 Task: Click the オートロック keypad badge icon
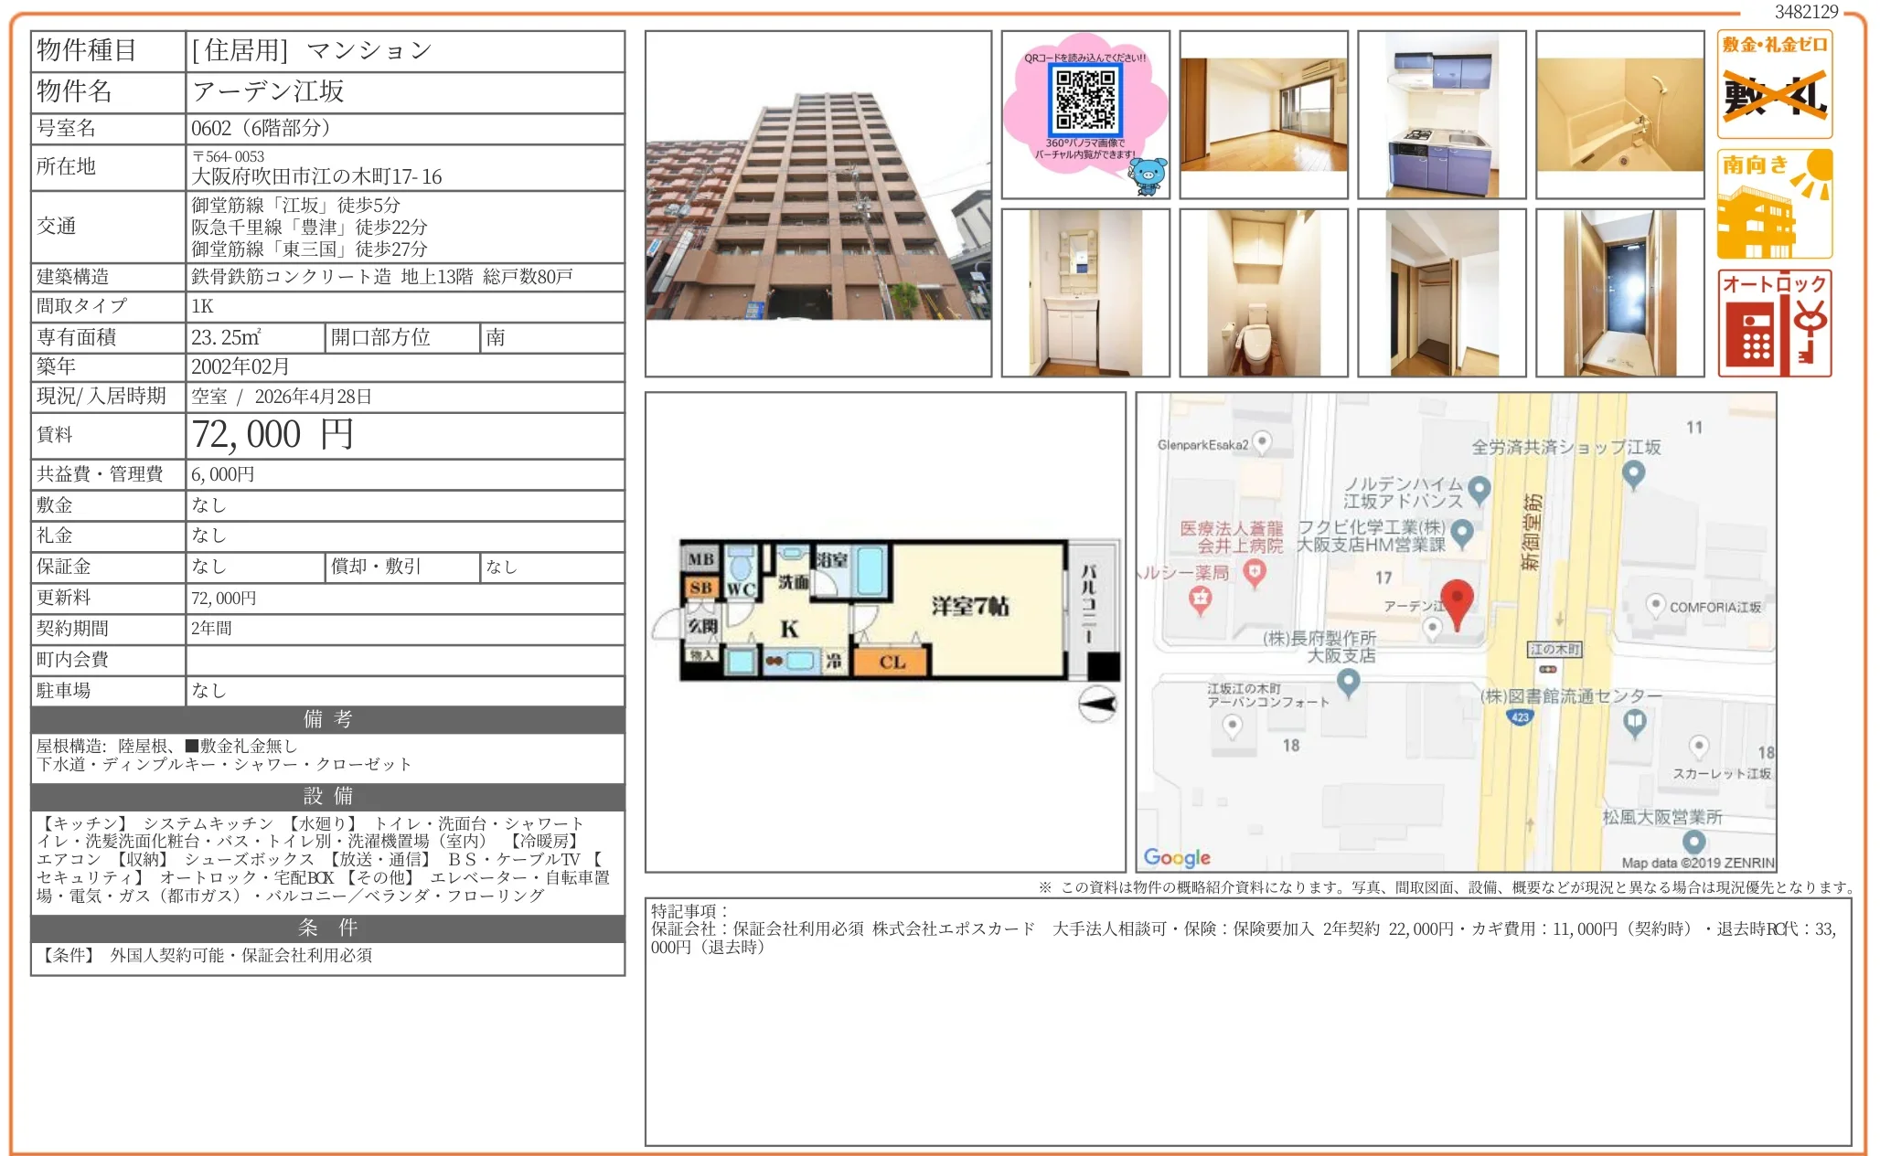(1774, 323)
